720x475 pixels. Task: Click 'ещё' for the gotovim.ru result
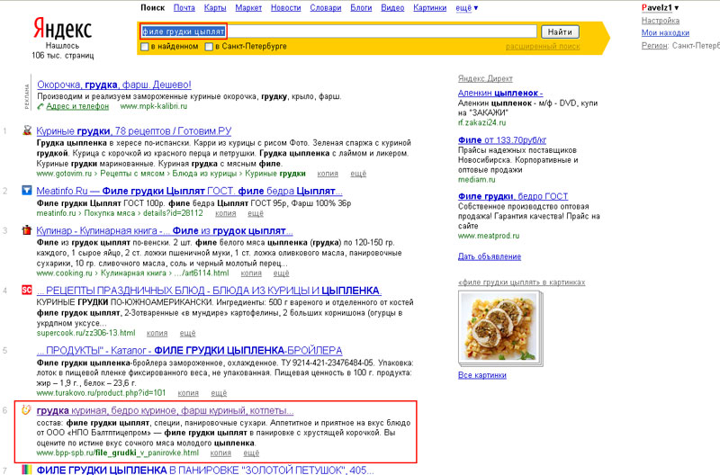click(358, 174)
